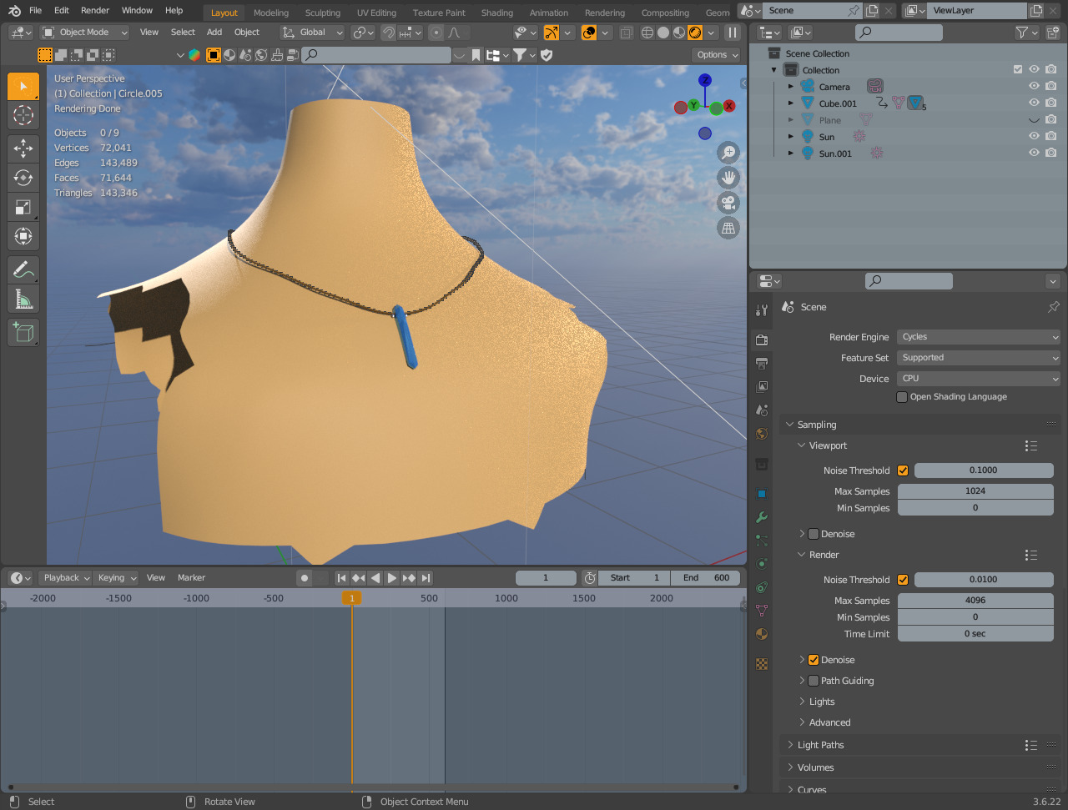Hide Camera in viewport via eye icon
The height and width of the screenshot is (810, 1068).
point(1034,86)
